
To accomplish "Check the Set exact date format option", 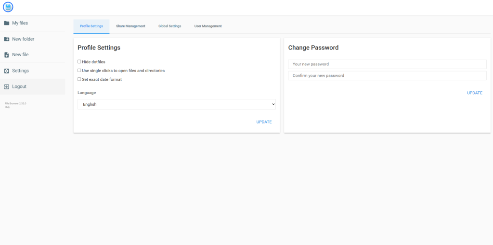I will coord(79,79).
